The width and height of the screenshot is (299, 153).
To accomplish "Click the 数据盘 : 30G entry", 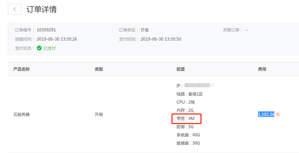I will click(x=188, y=143).
